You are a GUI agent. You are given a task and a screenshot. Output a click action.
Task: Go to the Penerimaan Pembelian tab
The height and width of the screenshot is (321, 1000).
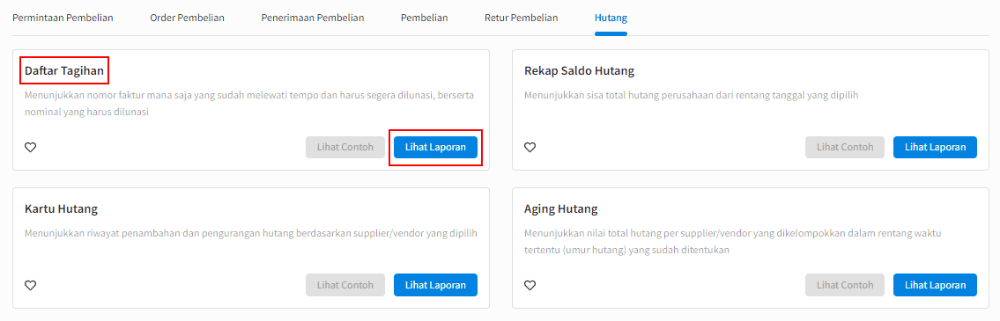(313, 18)
